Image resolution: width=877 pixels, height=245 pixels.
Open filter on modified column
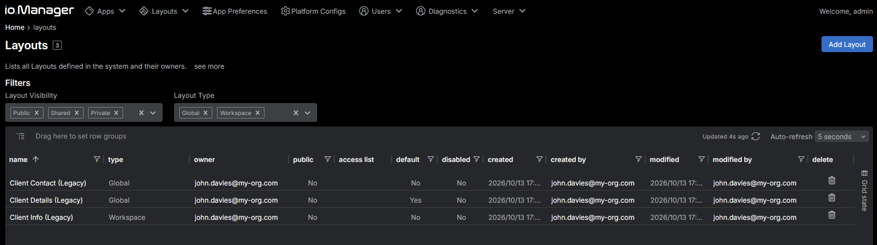click(701, 160)
